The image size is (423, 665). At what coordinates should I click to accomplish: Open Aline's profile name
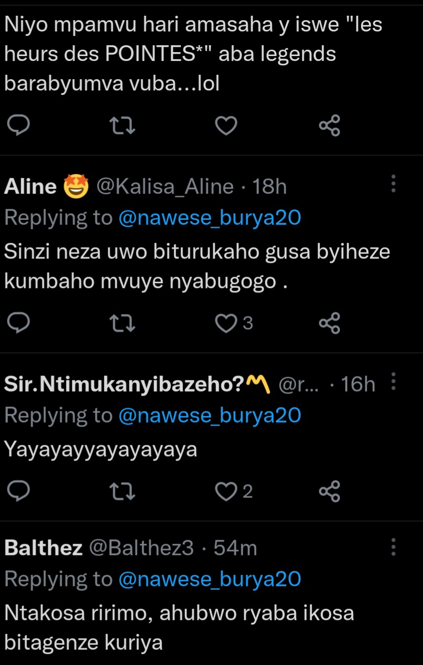coord(30,187)
